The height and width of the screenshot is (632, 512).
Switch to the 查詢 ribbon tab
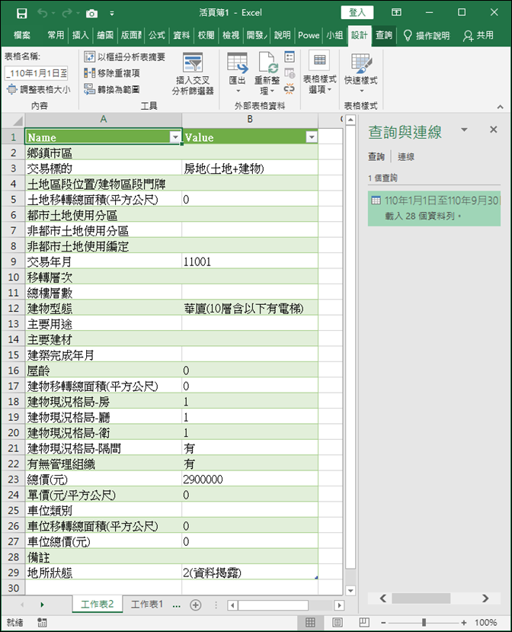(x=384, y=36)
